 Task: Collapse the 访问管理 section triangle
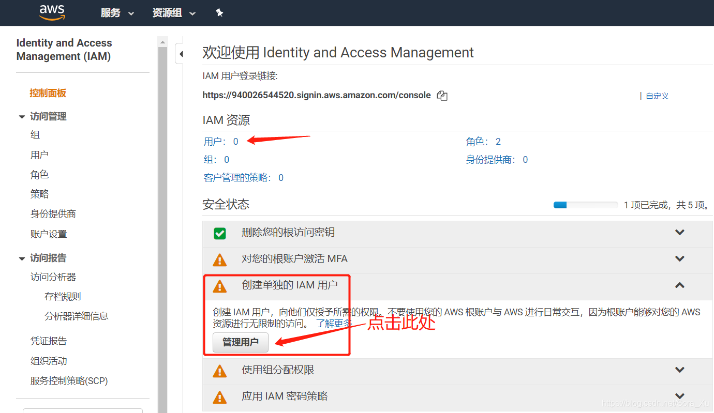click(x=22, y=117)
